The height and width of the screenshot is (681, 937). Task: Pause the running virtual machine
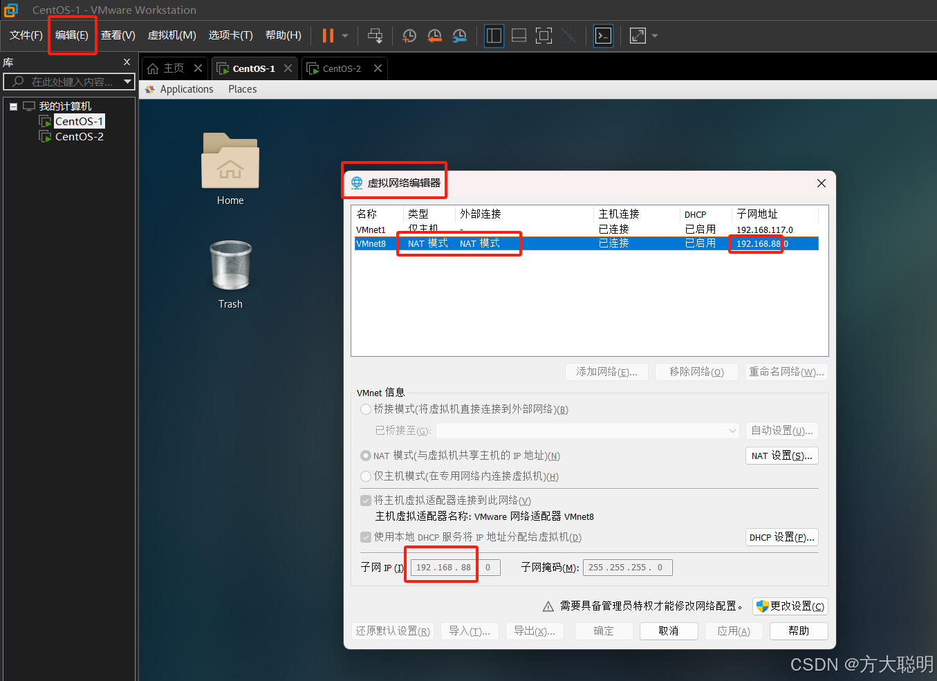coord(328,35)
